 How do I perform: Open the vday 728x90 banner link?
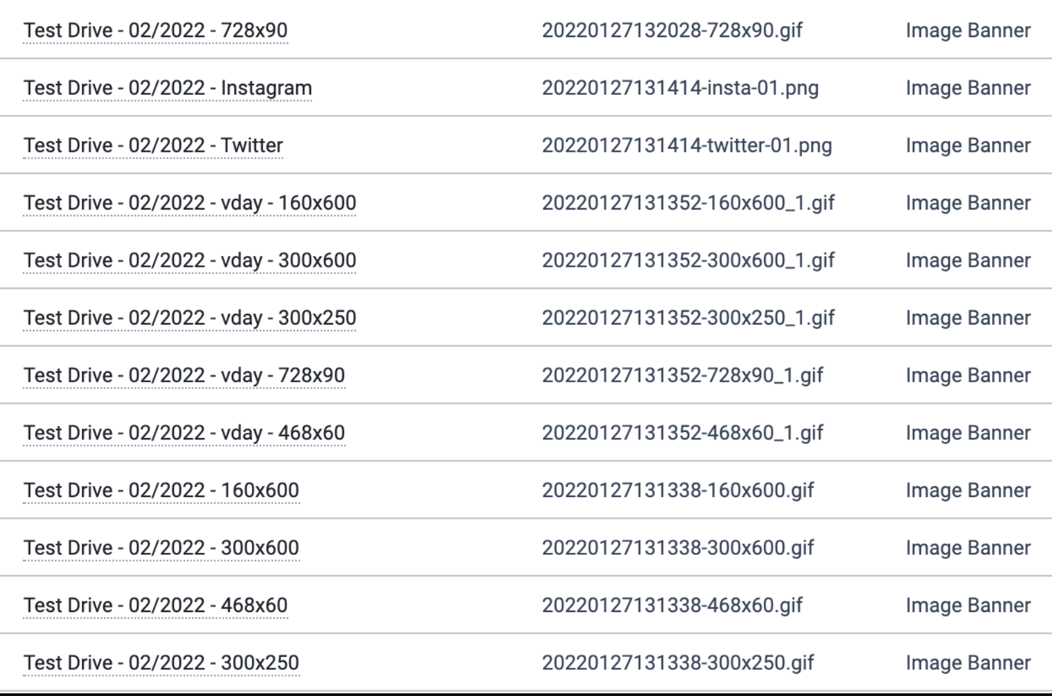(x=184, y=376)
